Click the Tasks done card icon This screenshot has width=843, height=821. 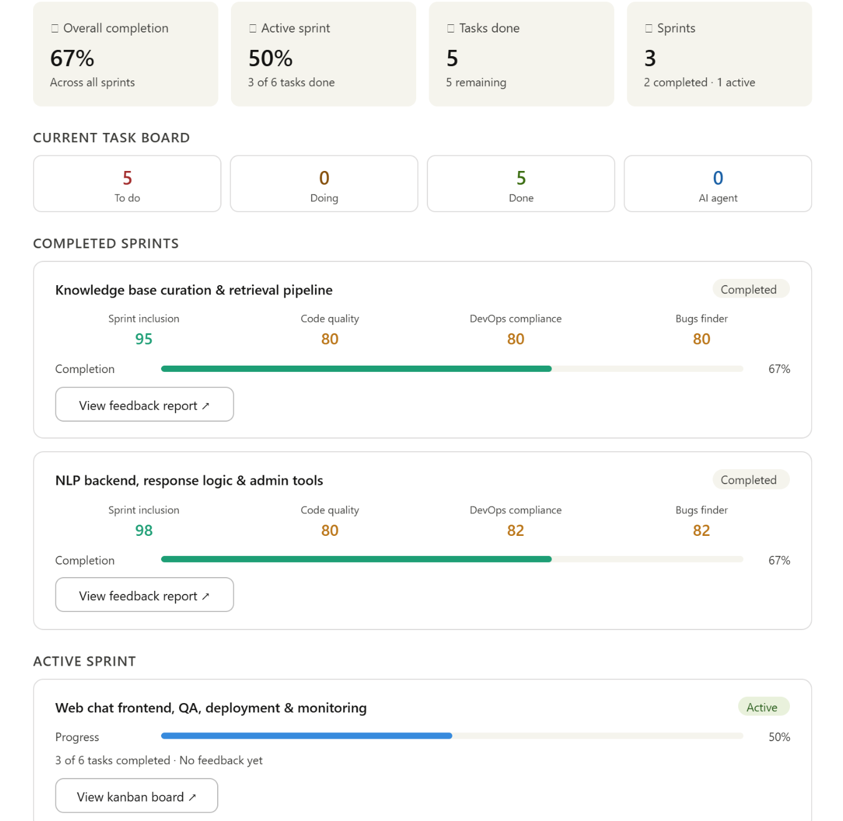[x=451, y=29]
